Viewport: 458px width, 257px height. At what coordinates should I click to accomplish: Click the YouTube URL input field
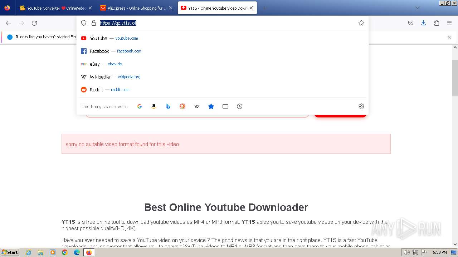[x=197, y=116]
